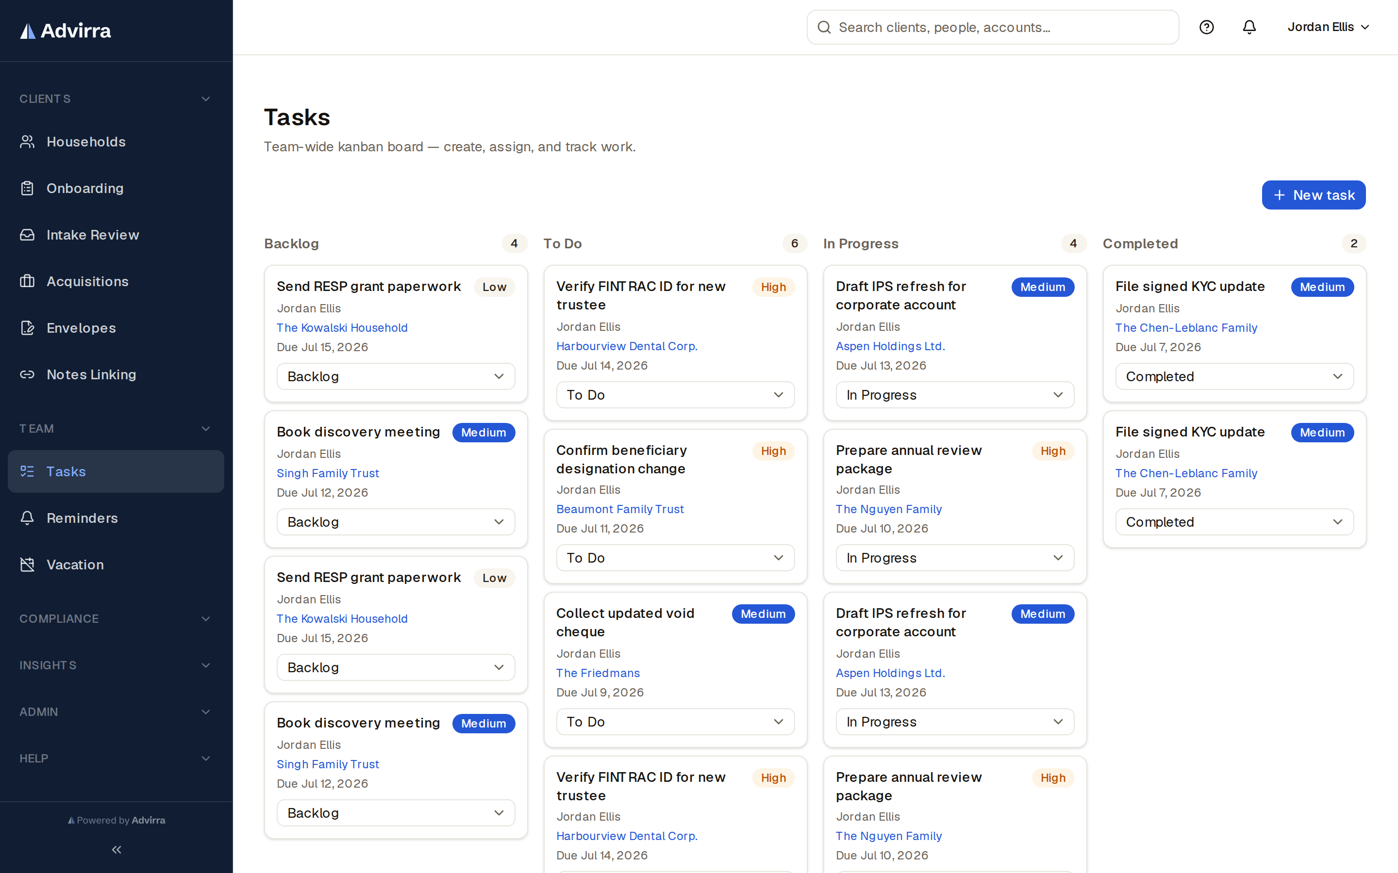Expand the ADMIN section
1398x873 pixels.
click(116, 712)
